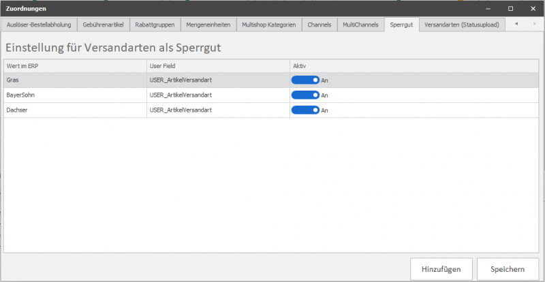The height and width of the screenshot is (282, 545).
Task: Select the Dachser row's User Field cell
Action: pos(218,110)
